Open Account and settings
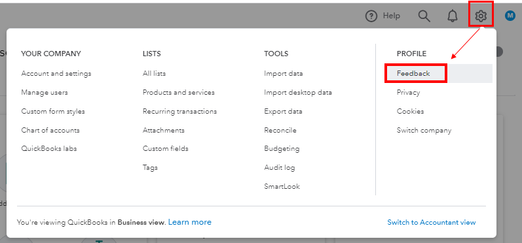The image size is (522, 243). coord(56,73)
